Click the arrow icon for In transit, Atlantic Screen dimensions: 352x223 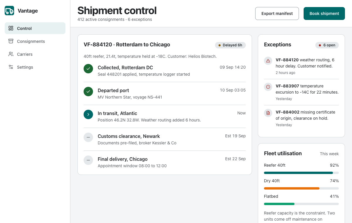(x=88, y=114)
